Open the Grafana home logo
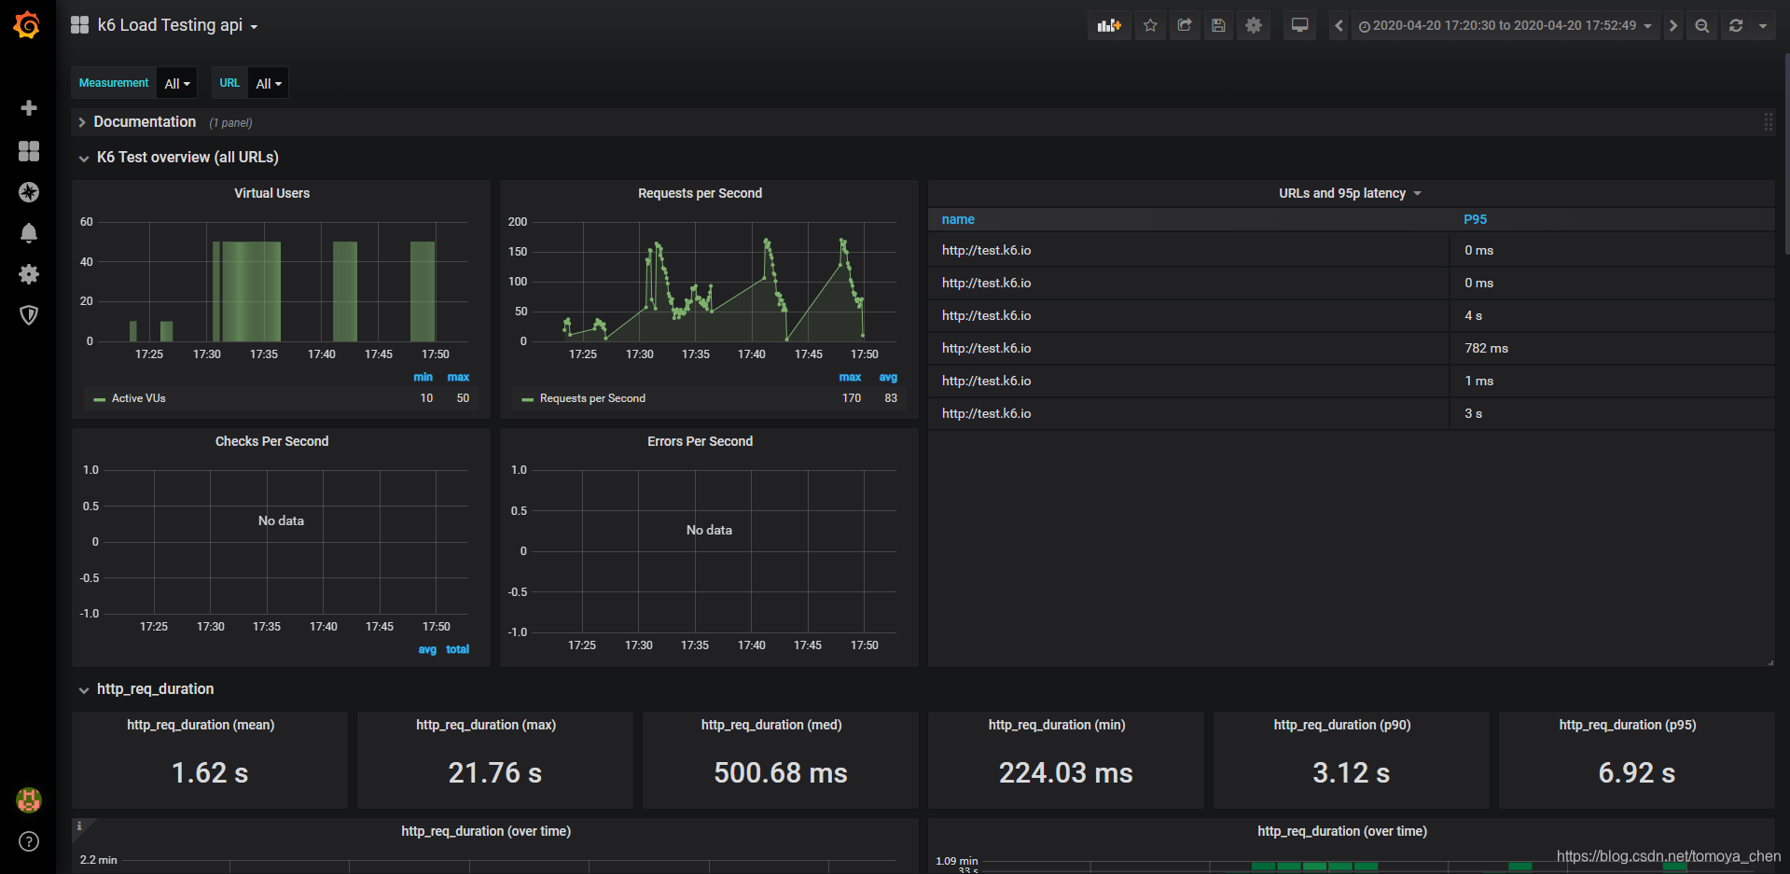This screenshot has height=874, width=1790. pos(27,25)
